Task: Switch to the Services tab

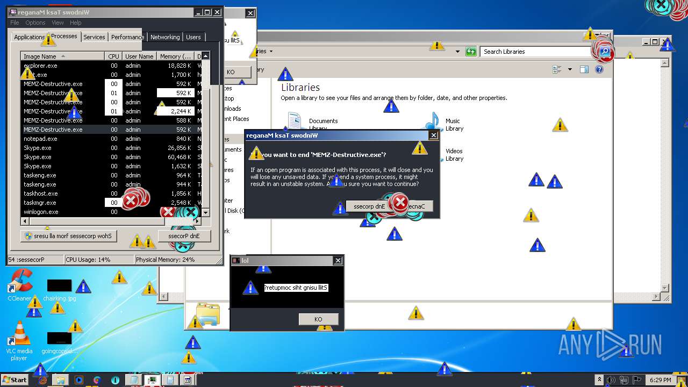Action: click(x=94, y=37)
